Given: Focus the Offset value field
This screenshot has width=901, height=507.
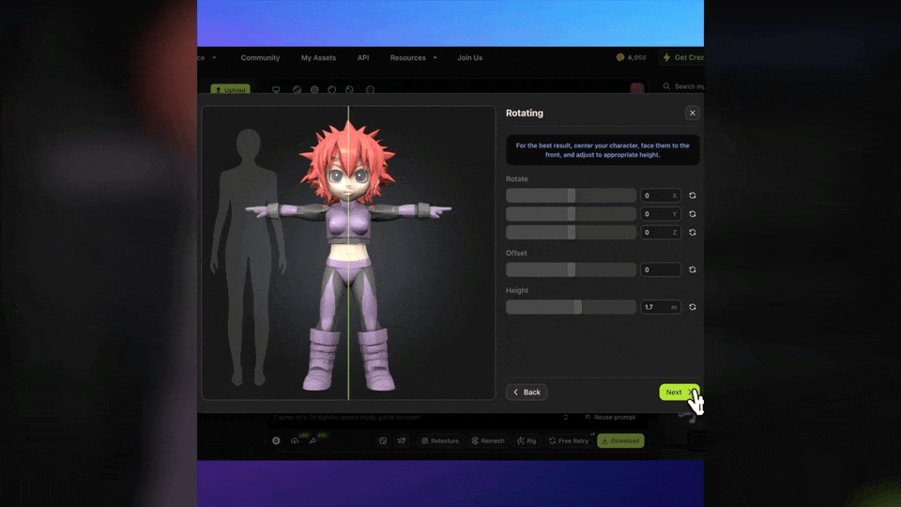Looking at the screenshot, I should coord(661,269).
